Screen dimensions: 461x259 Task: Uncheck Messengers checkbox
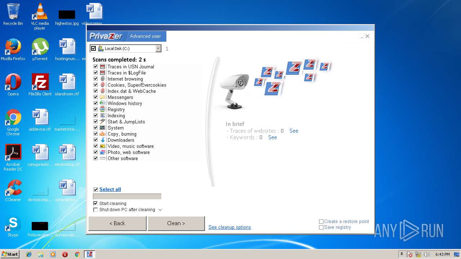coord(95,97)
